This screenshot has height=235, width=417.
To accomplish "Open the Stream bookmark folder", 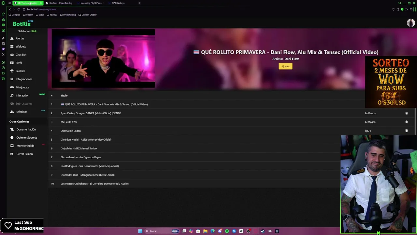I will tap(28, 15).
